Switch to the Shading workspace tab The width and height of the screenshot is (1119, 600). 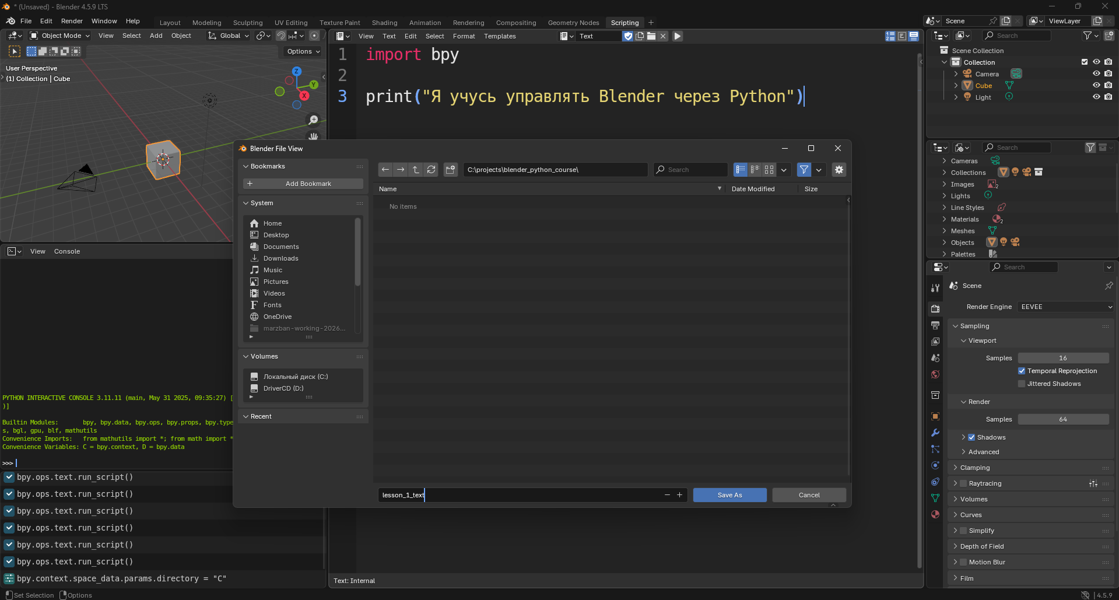click(385, 23)
